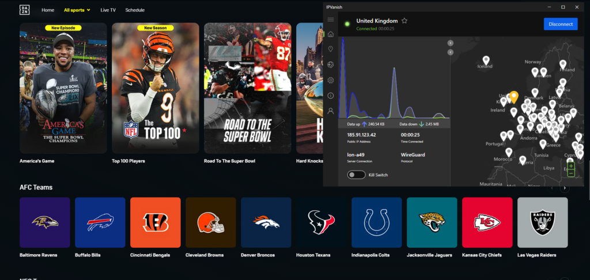Viewport: 590px width, 280px height.
Task: Expand the stats panel with right chevron
Action: pos(451,43)
